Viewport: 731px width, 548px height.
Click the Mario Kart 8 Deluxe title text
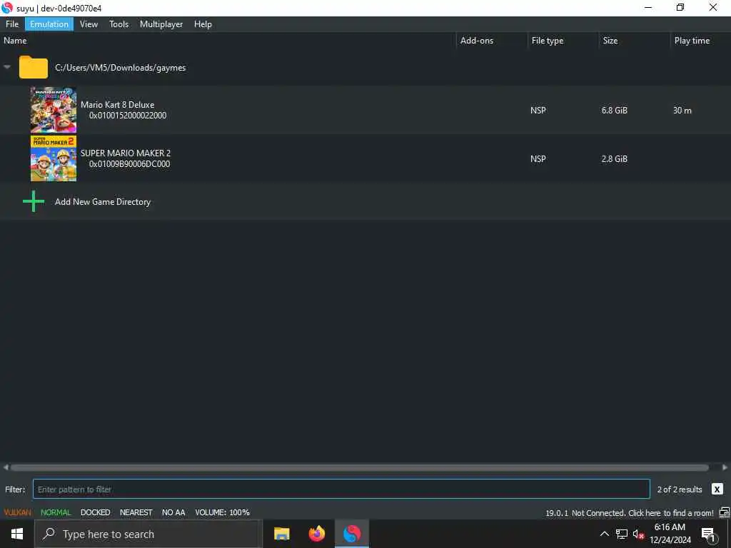tap(118, 105)
